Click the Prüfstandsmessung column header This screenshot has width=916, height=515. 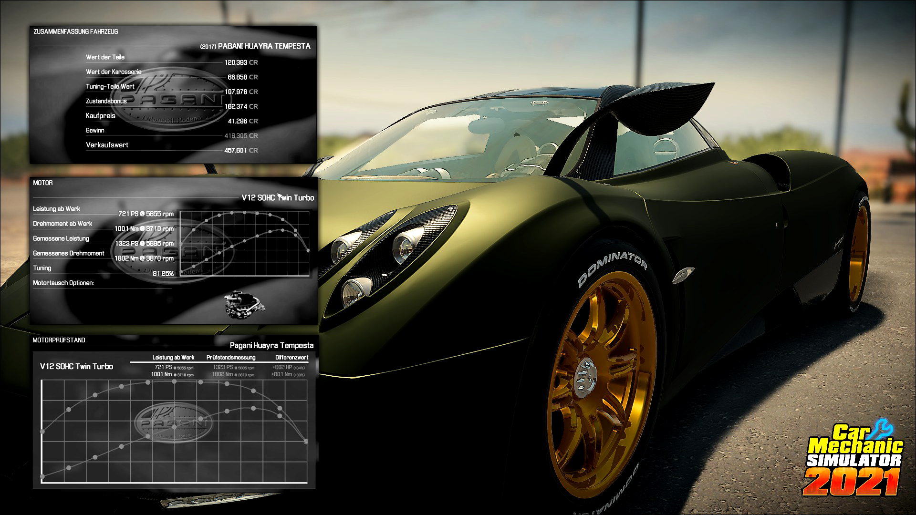point(231,358)
